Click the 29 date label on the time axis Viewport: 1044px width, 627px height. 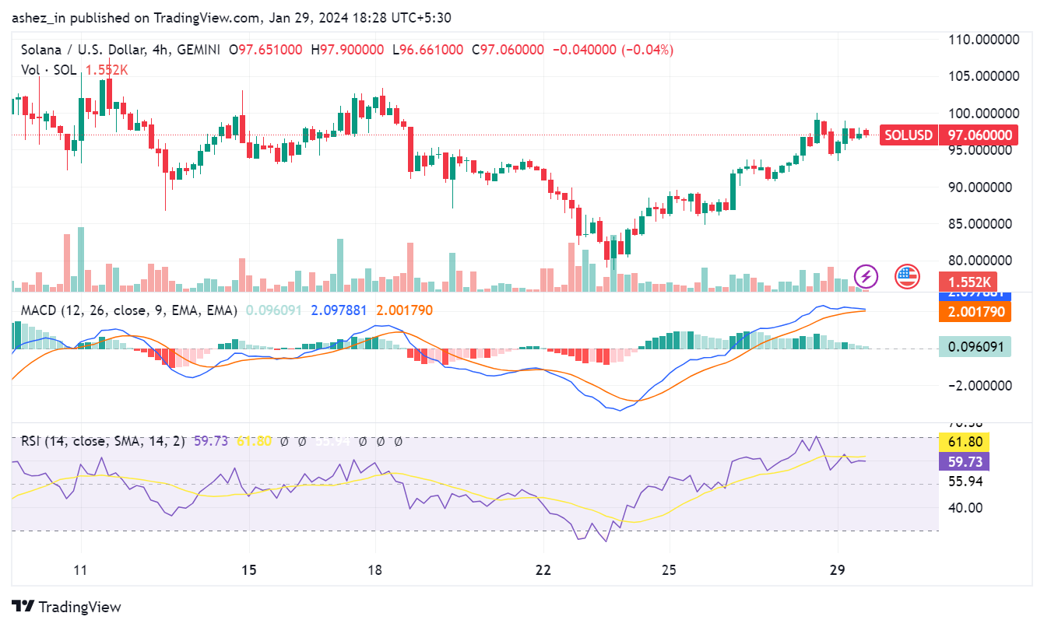click(x=838, y=570)
